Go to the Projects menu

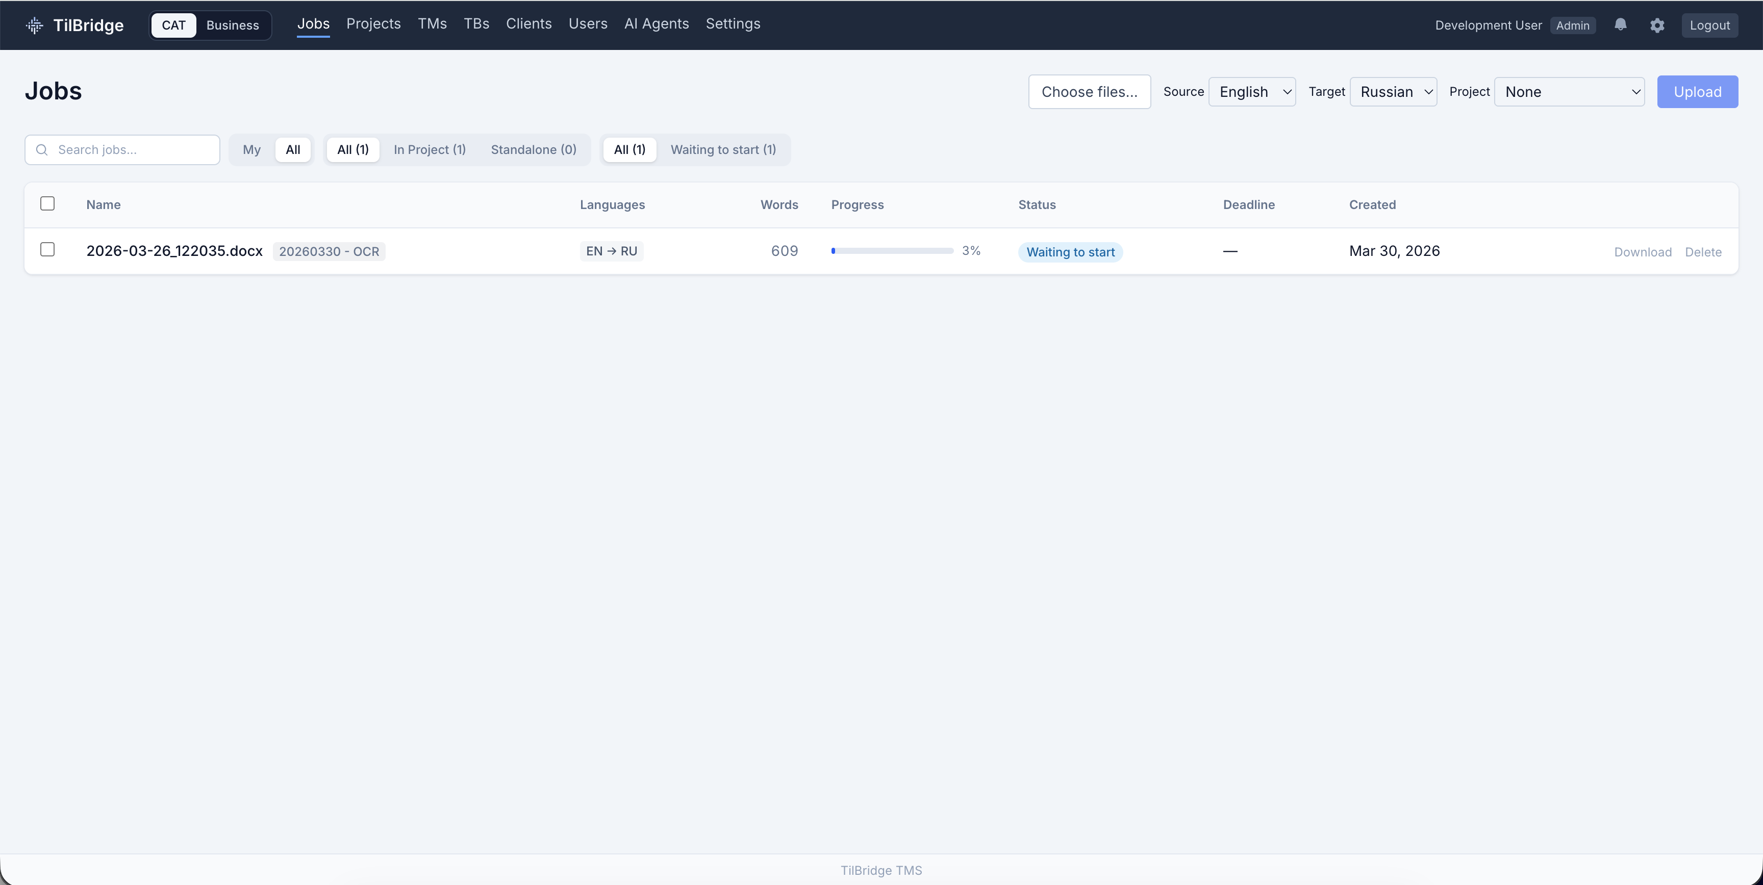tap(373, 24)
